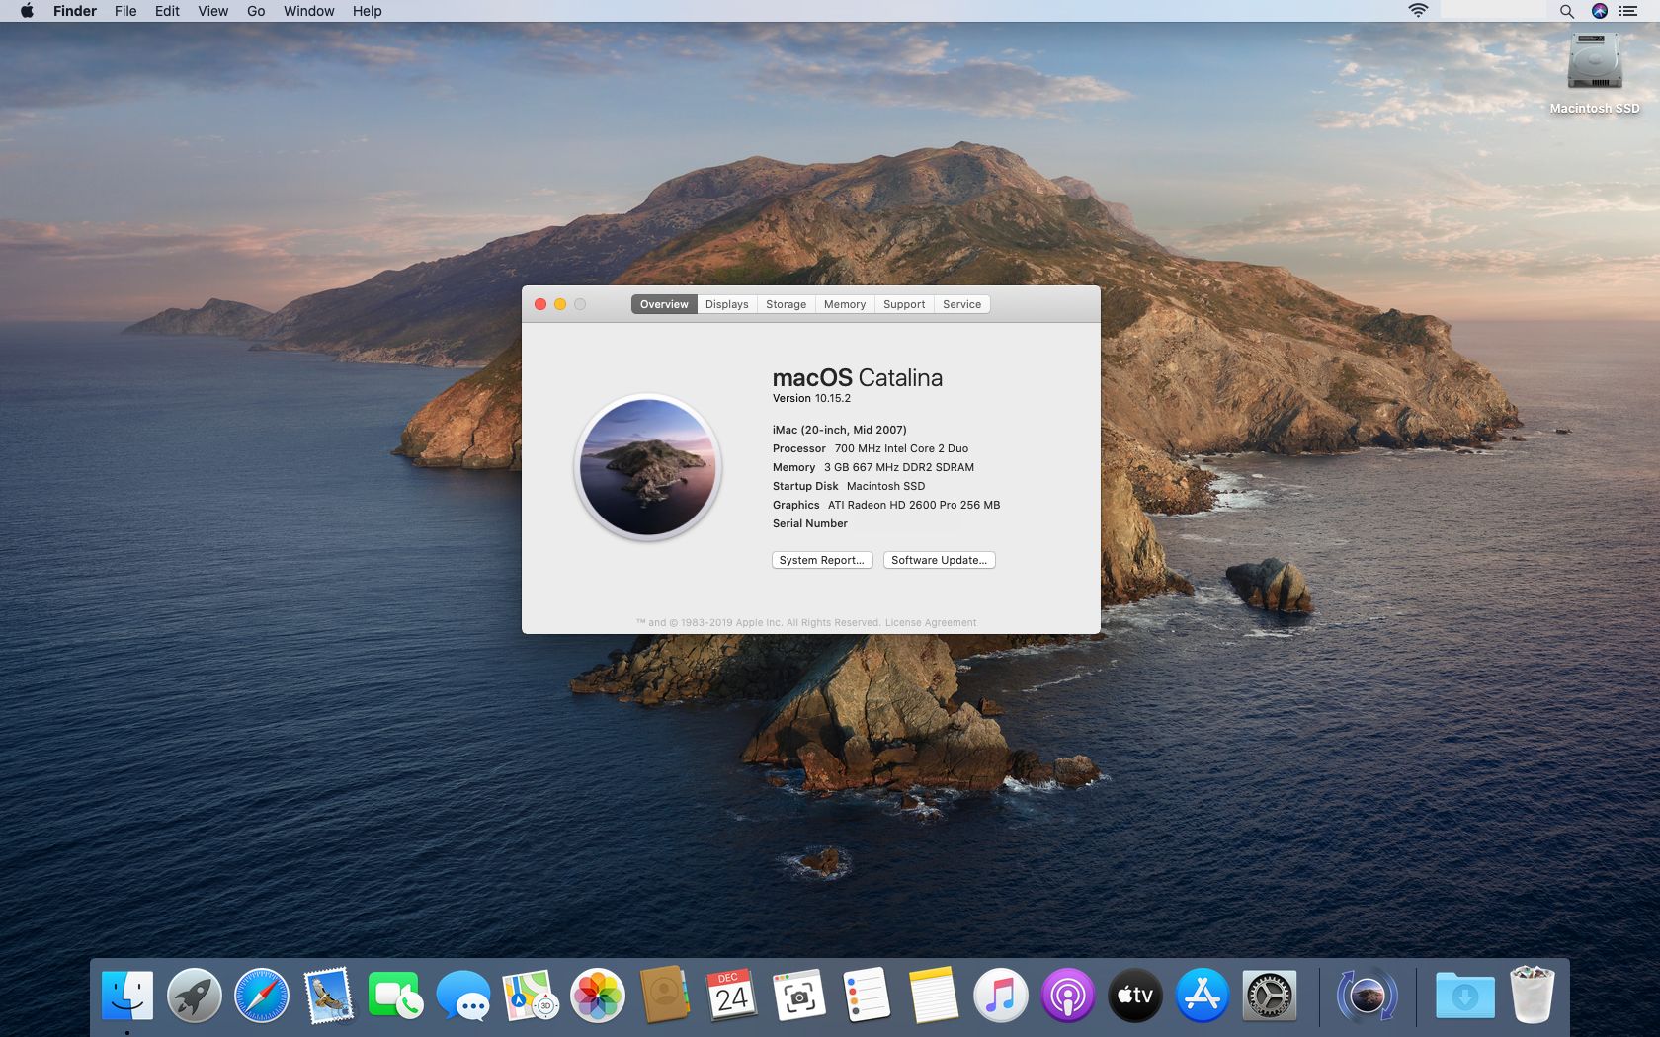Screen dimensions: 1660x1037
Task: Select the Memory tab
Action: (x=844, y=304)
